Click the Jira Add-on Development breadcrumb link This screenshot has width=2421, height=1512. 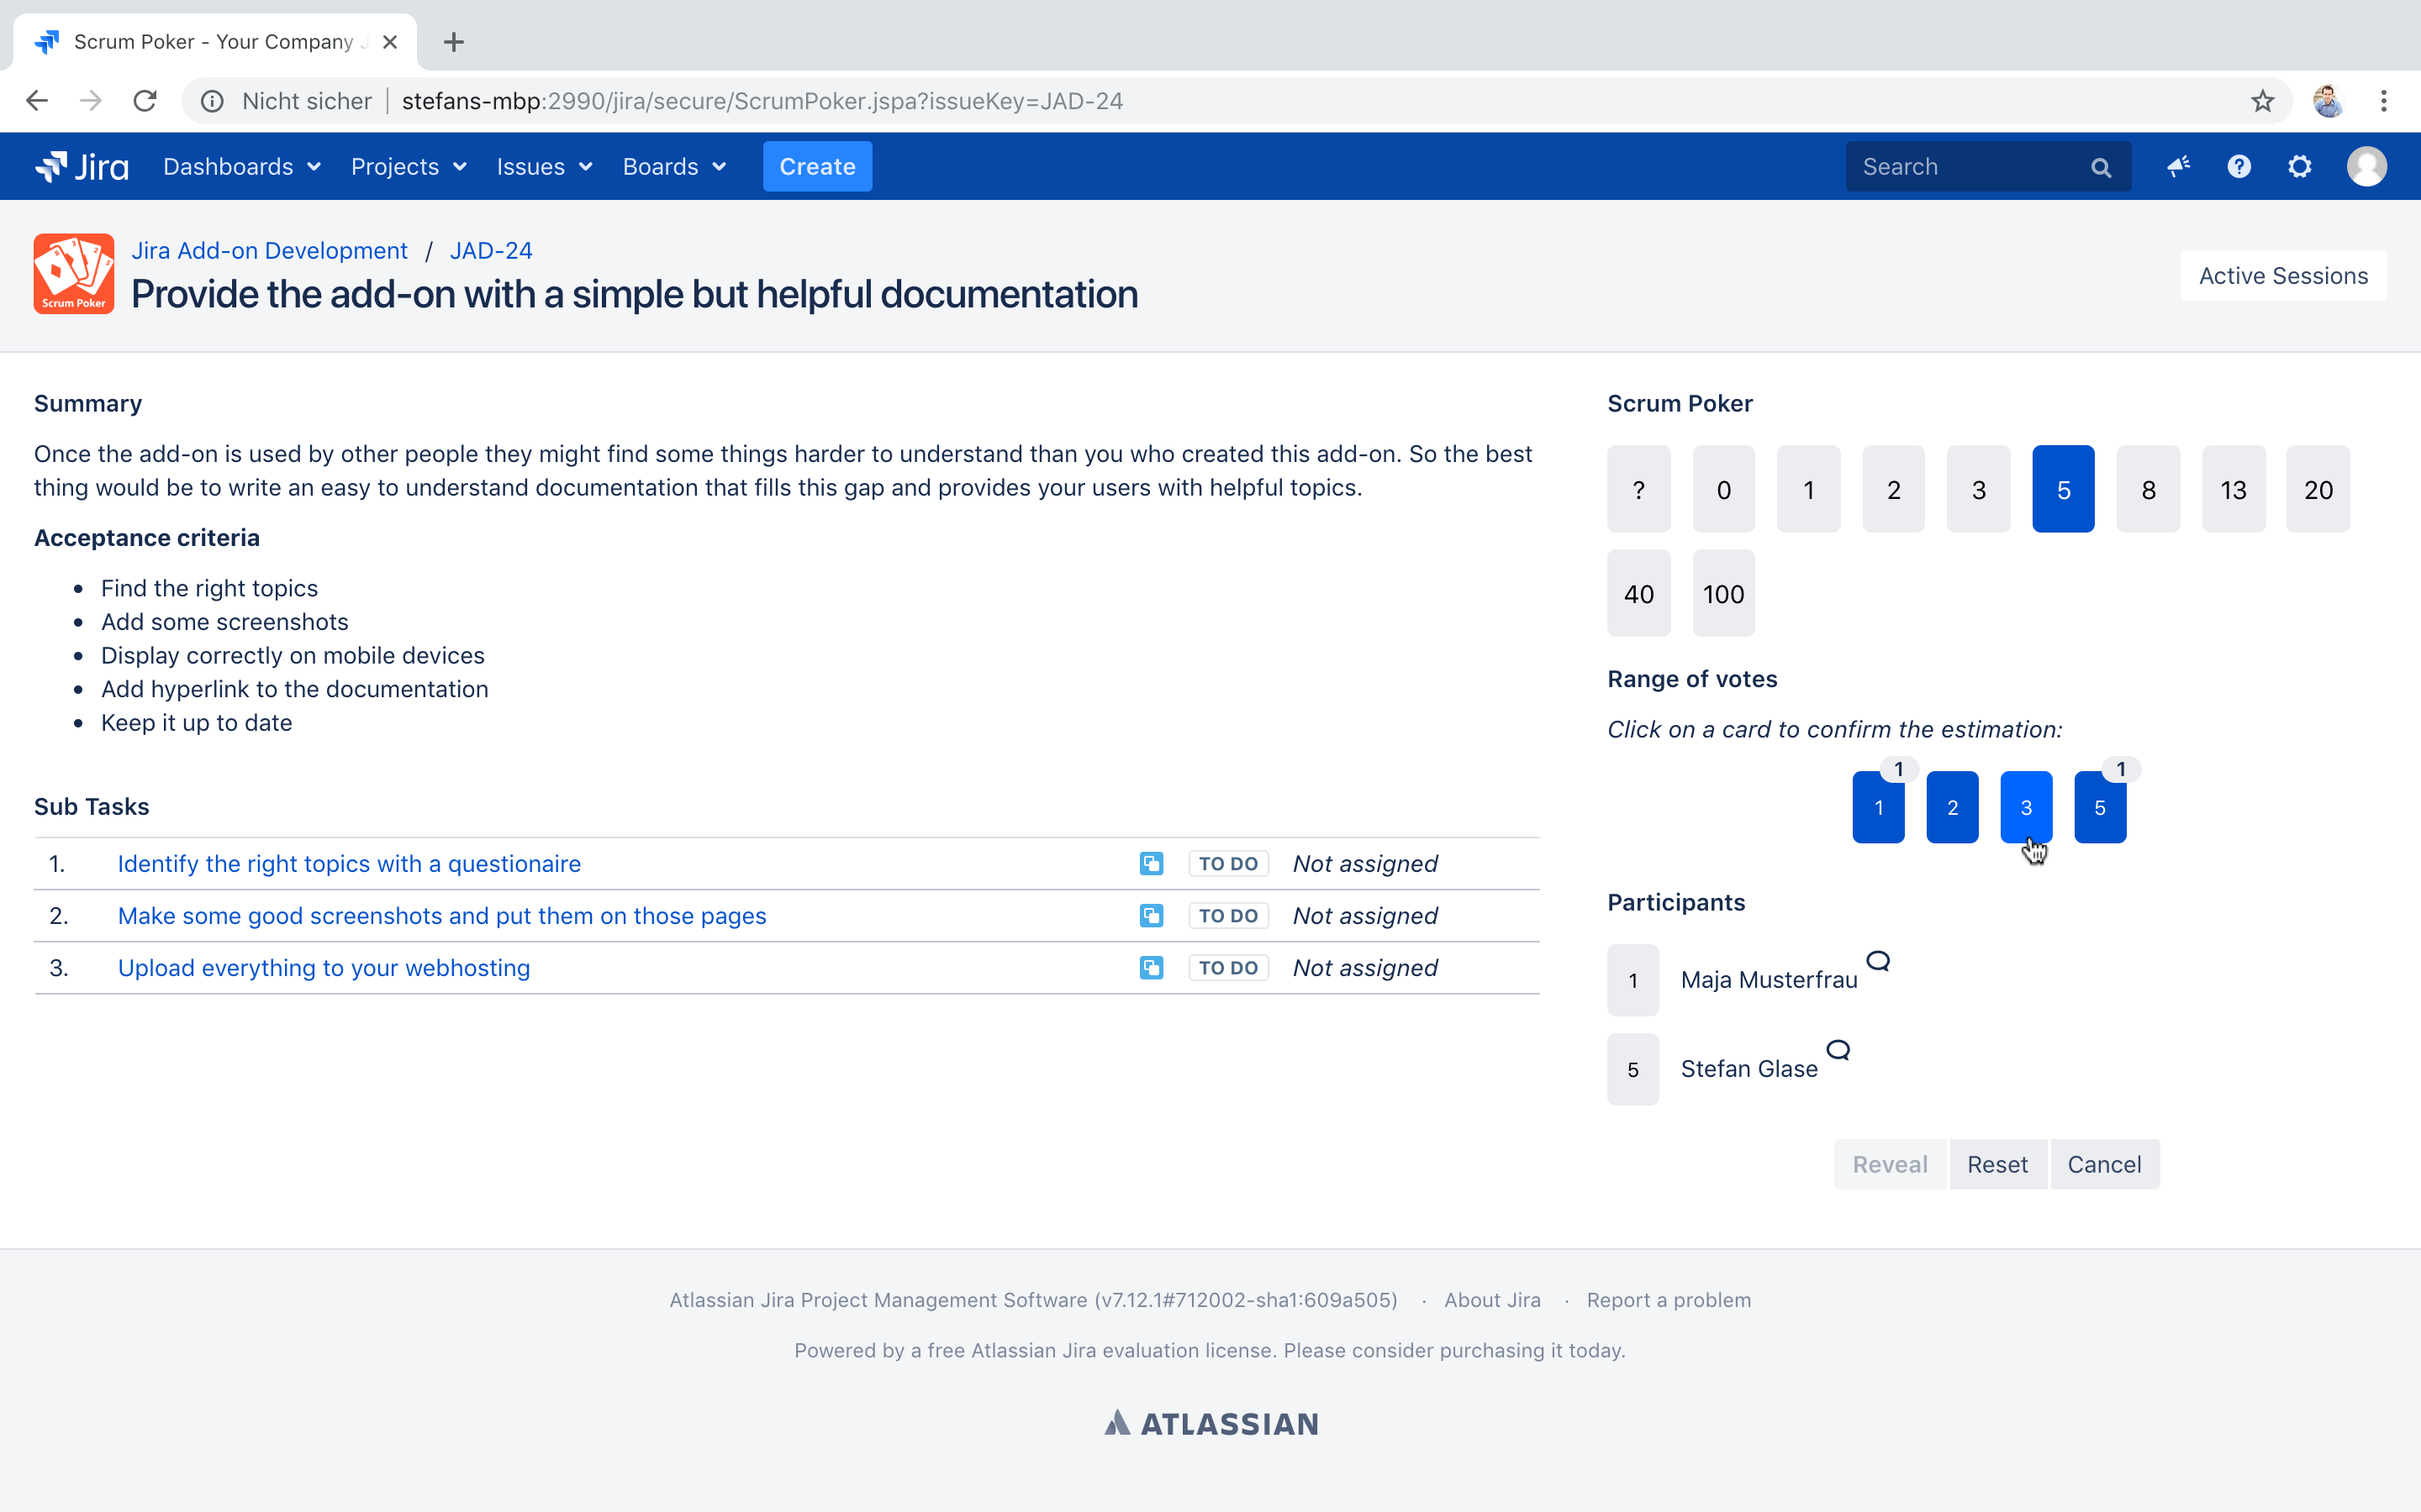click(270, 251)
